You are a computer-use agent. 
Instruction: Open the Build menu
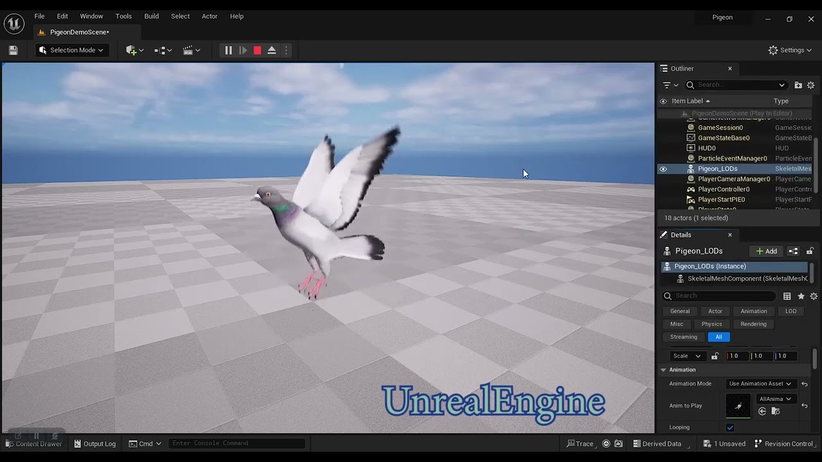152,16
